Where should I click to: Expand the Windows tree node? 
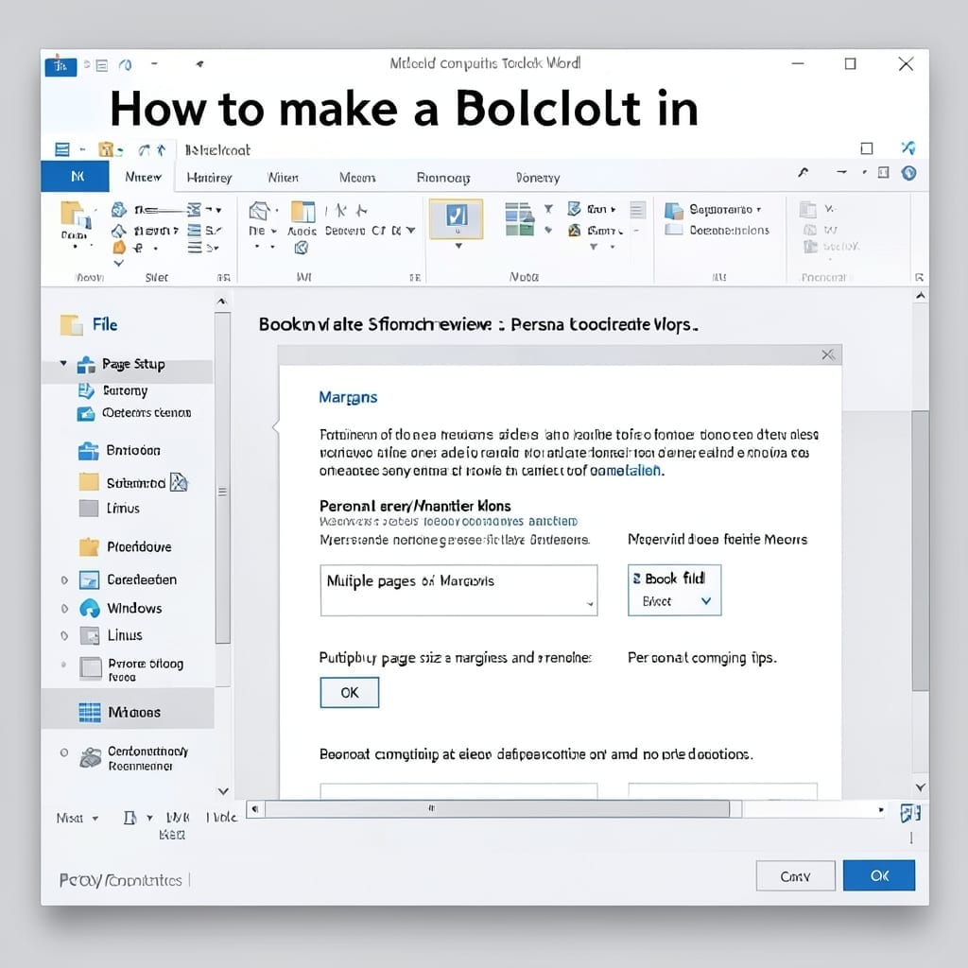[64, 609]
